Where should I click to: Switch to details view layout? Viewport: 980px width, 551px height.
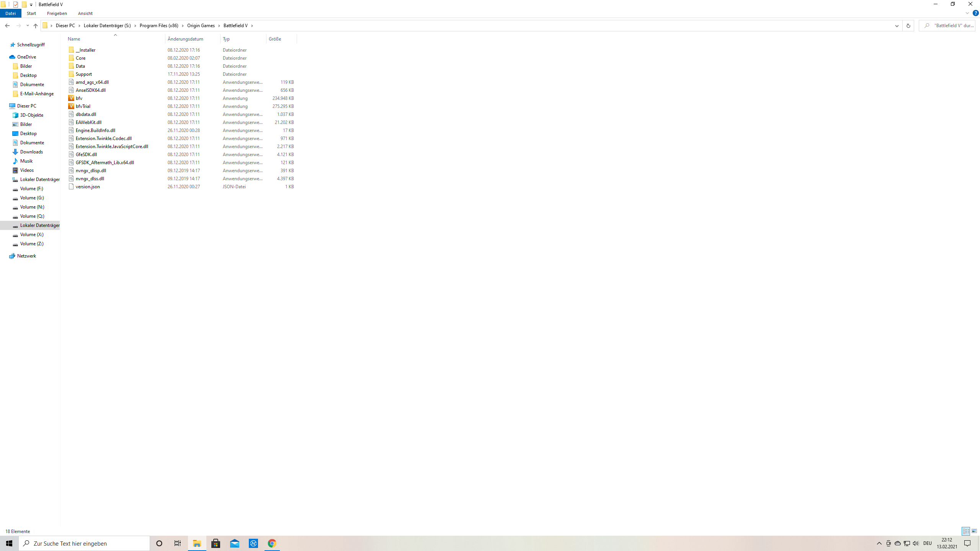tap(965, 531)
